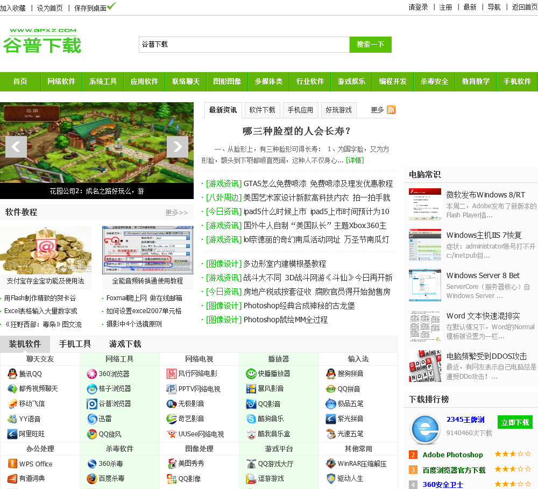The image size is (538, 489).
Task: Click the 紫光拼音 icon
Action: (x=331, y=419)
